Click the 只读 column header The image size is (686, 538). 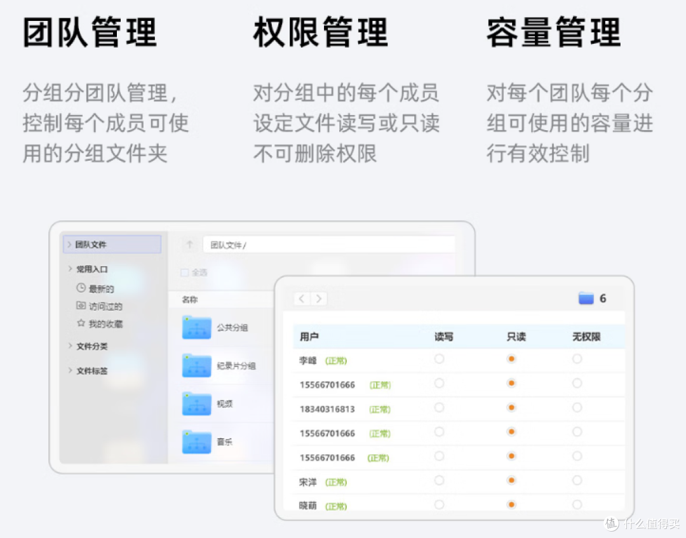coord(516,337)
